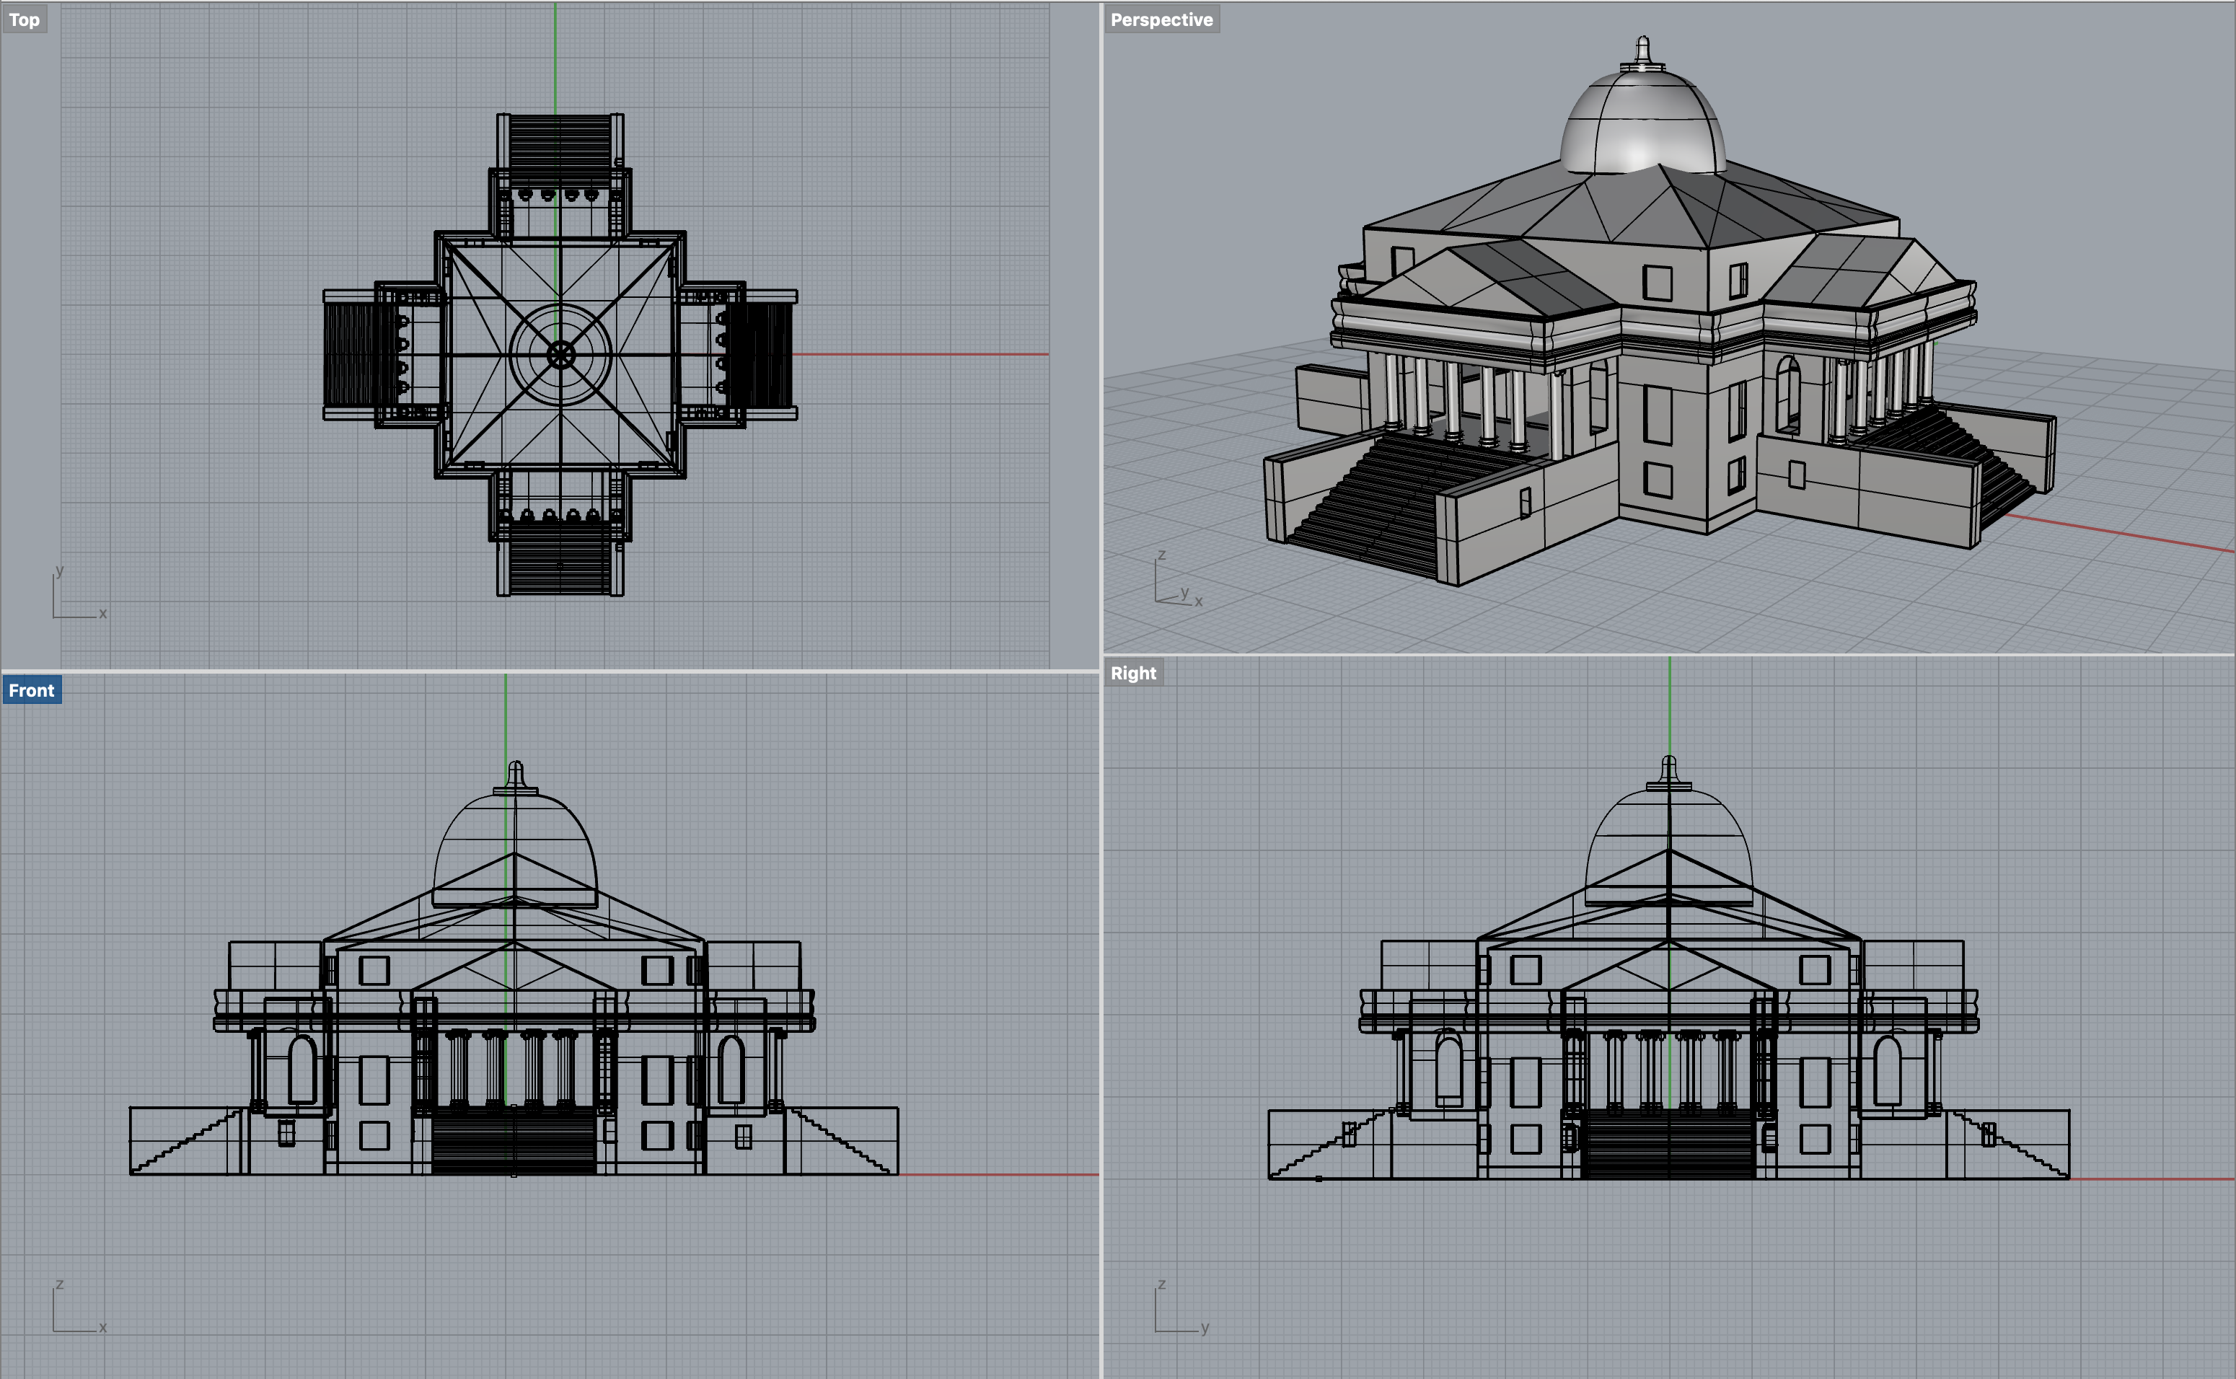The width and height of the screenshot is (2236, 1379).
Task: Click the active Front viewport label
Action: pyautogui.click(x=31, y=690)
